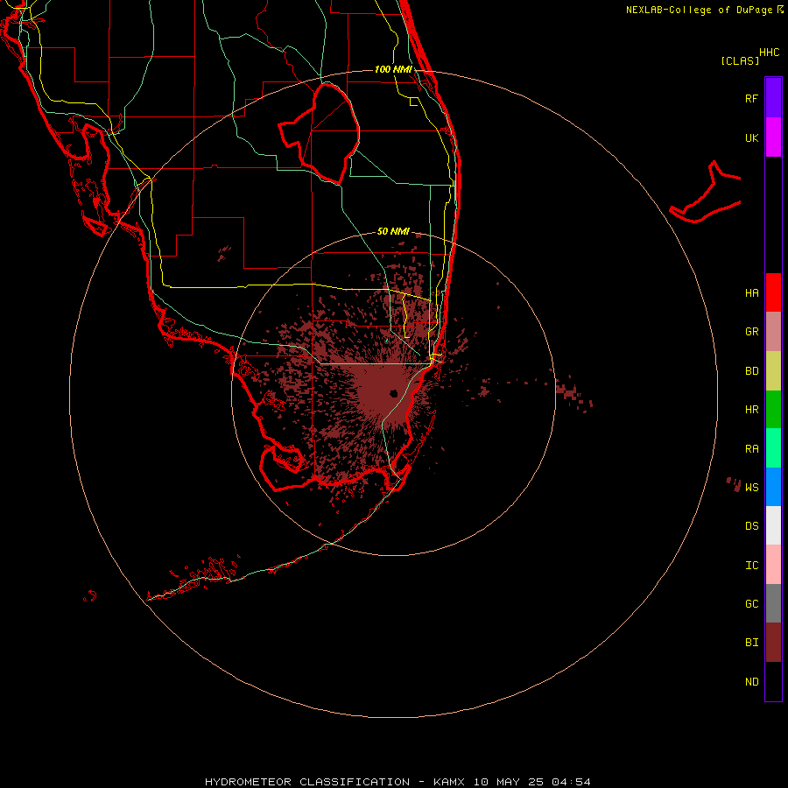This screenshot has height=788, width=788.
Task: Click the HHC product label
Action: [769, 53]
